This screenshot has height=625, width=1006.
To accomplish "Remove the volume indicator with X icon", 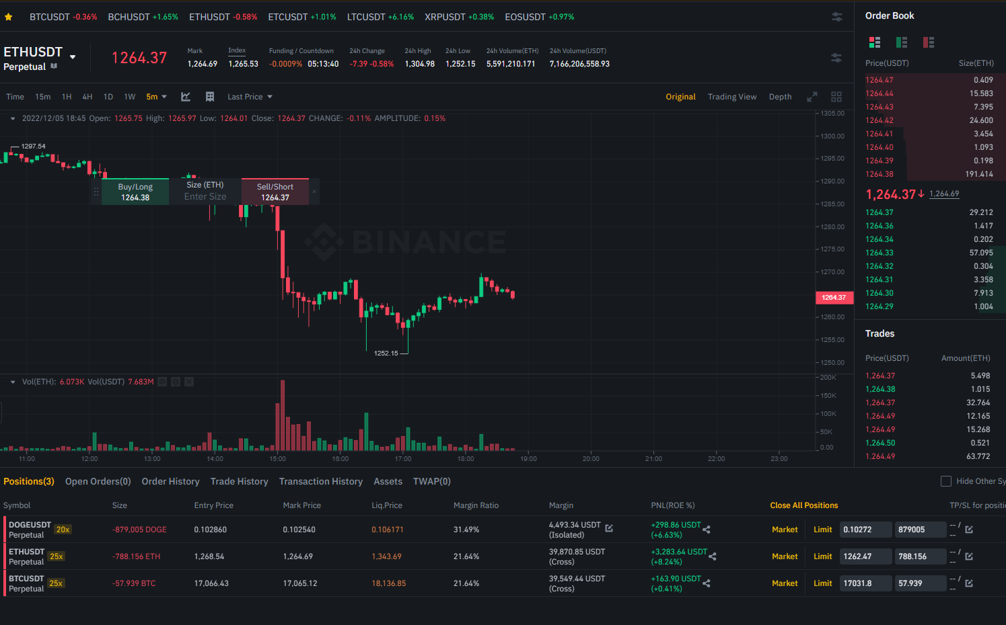I will click(x=189, y=382).
